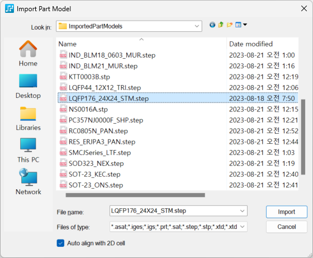Image resolution: width=313 pixels, height=258 pixels.
Task: Open Desktop in the places sidebar
Action: [x=28, y=86]
